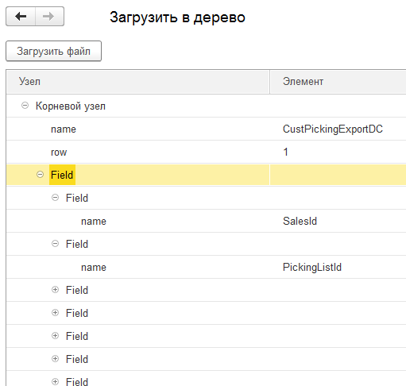Select the Корневой узел row label
This screenshot has height=386, width=406.
tap(71, 106)
